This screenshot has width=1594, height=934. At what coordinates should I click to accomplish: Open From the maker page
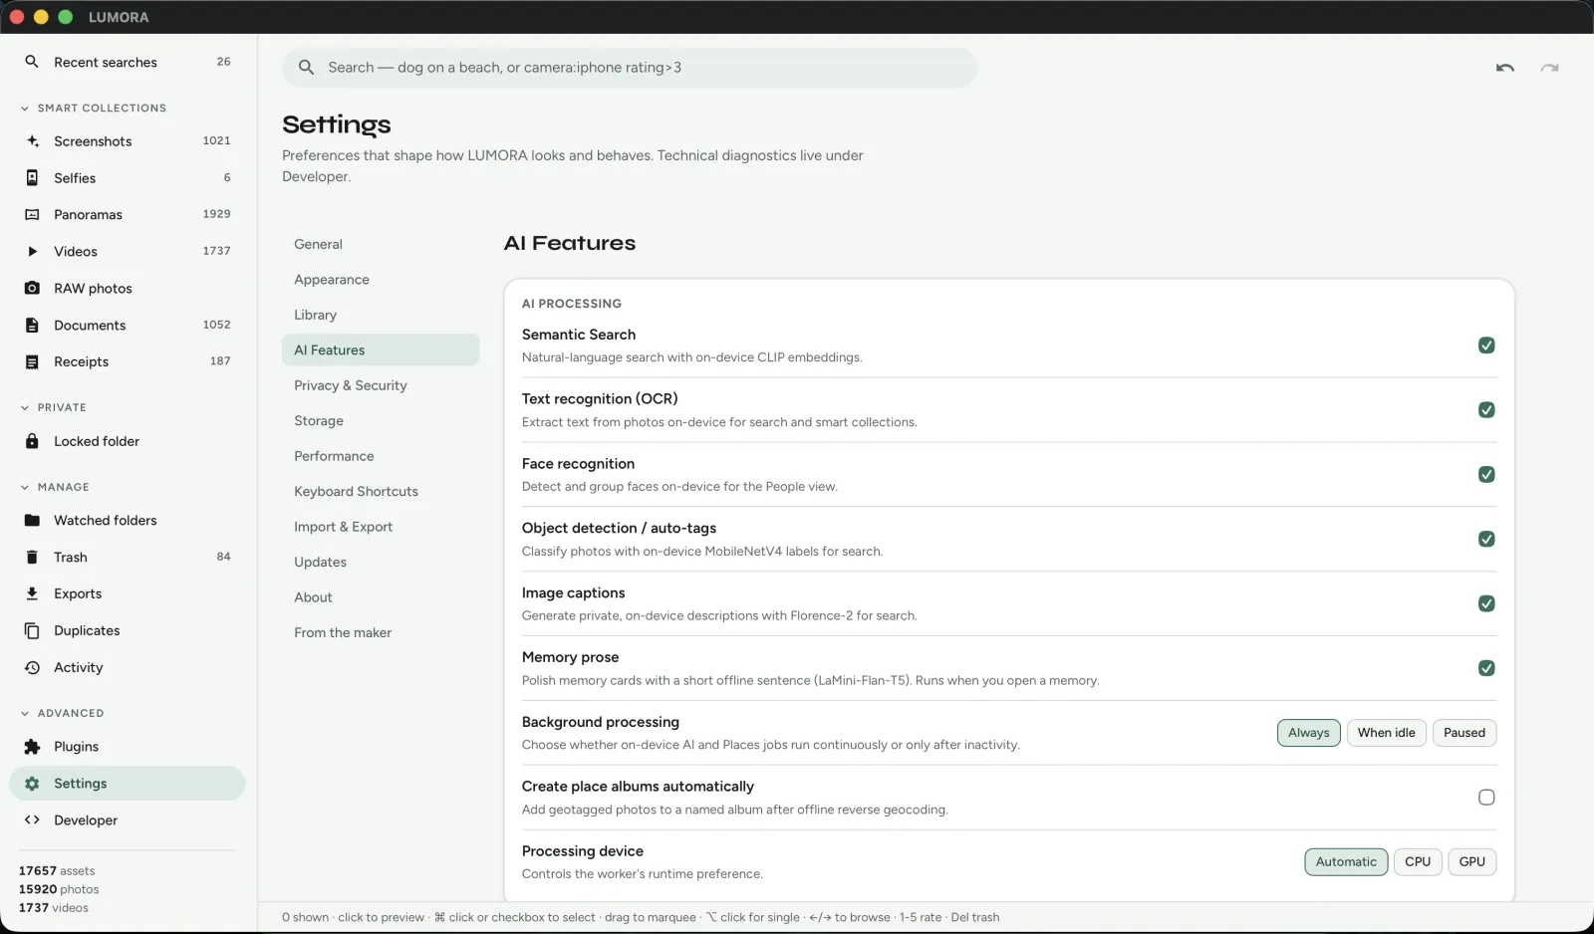point(381,633)
